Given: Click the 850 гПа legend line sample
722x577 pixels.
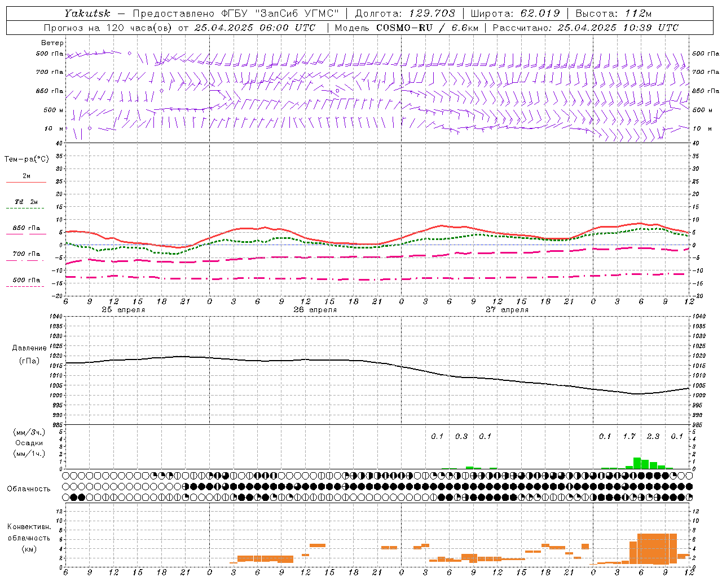Looking at the screenshot, I should [26, 234].
